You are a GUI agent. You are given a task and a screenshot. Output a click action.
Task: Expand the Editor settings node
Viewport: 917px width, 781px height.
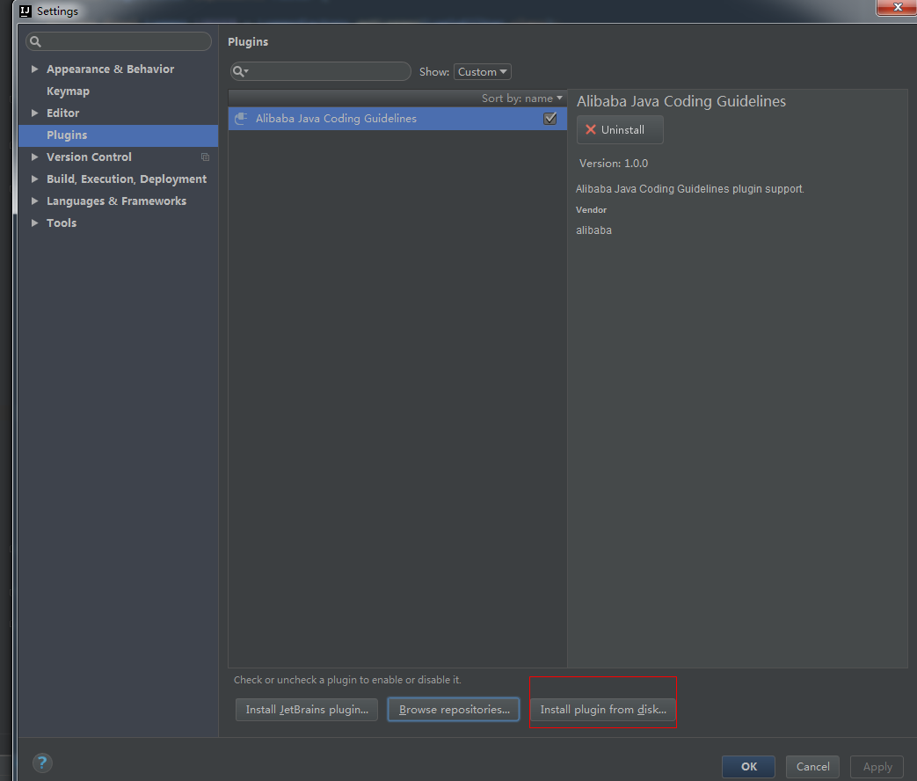(34, 113)
